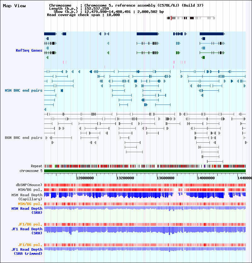Click the JF1 Read Depth (SRA trimmed) label
This screenshot has width=252, height=263.
(27, 251)
